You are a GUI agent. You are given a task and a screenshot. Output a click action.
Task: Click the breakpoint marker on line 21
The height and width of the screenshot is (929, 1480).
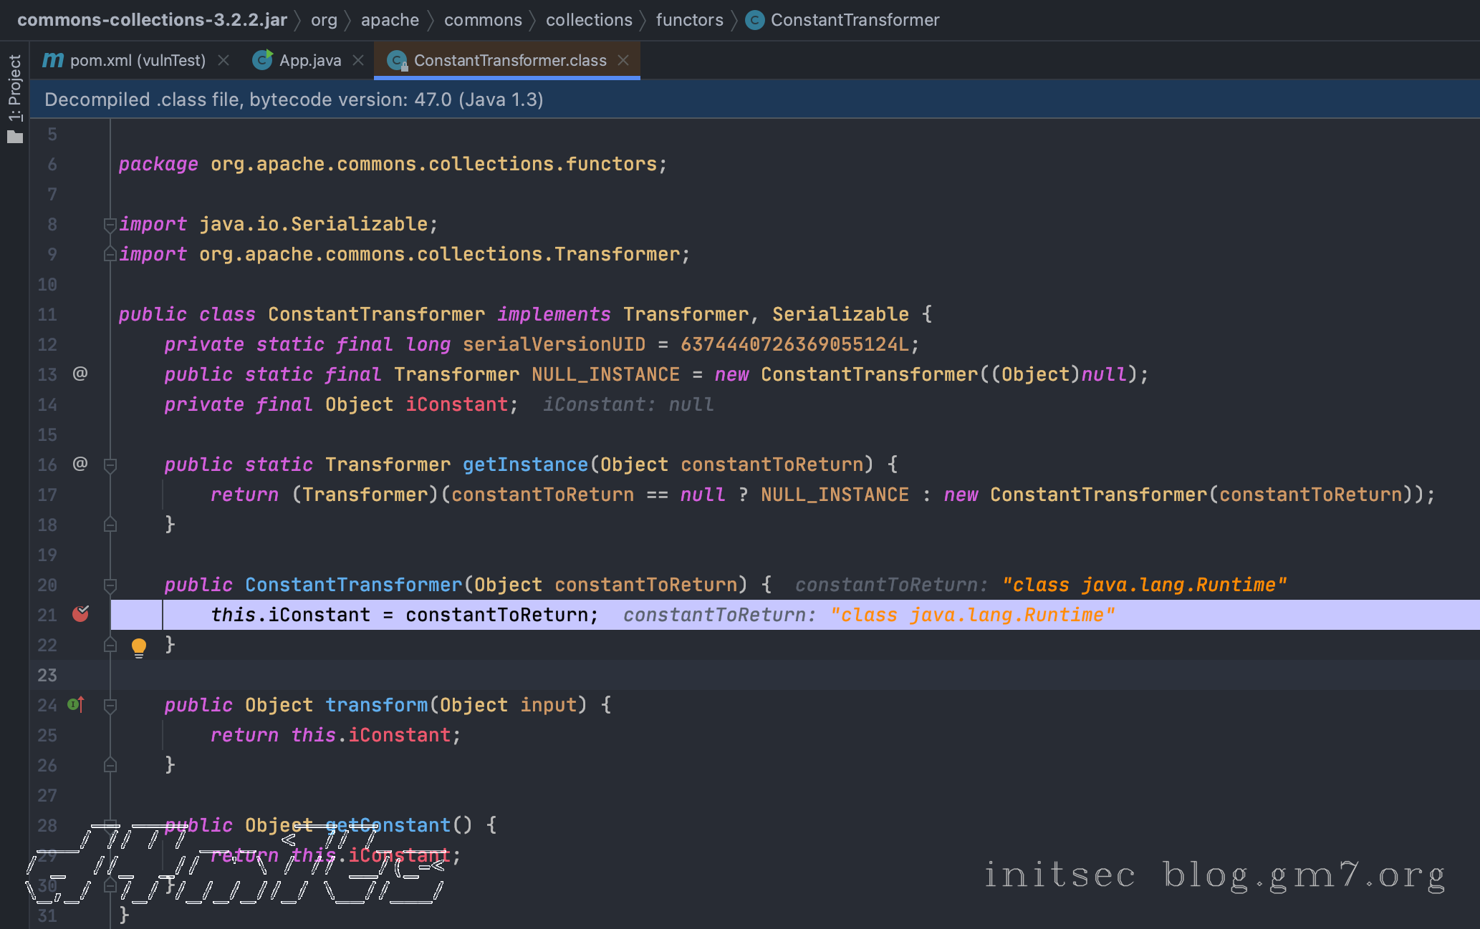coord(80,614)
